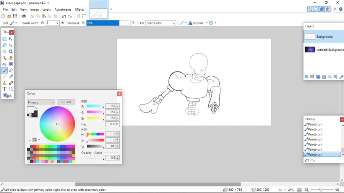Open the Brush width dropdown
The image size is (344, 193).
pos(57,23)
